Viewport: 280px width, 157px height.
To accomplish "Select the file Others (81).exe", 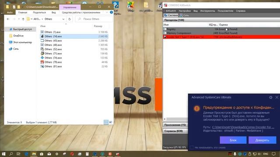I will 74,66.
